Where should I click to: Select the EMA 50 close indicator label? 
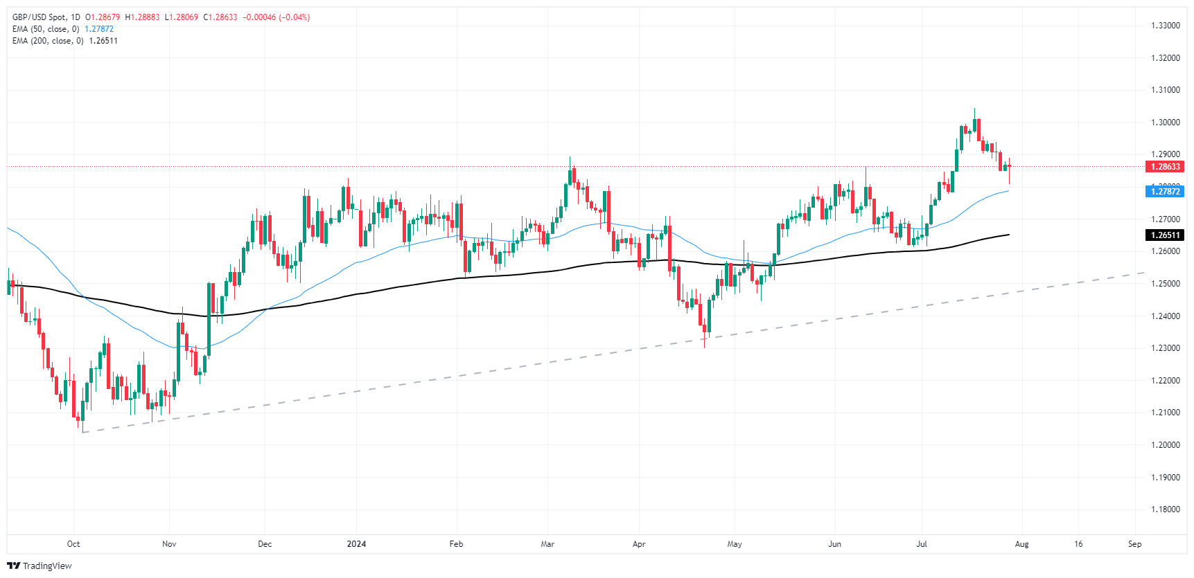[46, 29]
